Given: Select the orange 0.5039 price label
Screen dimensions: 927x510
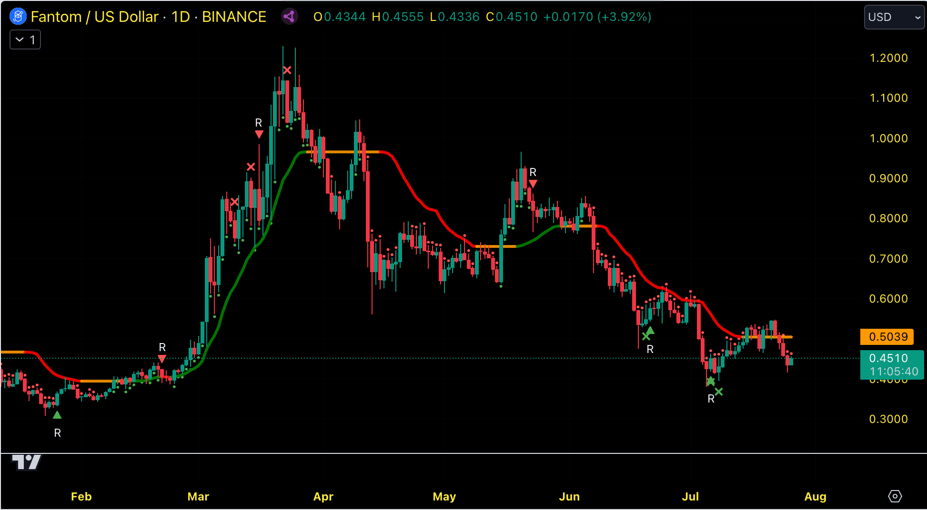Looking at the screenshot, I should pos(887,337).
